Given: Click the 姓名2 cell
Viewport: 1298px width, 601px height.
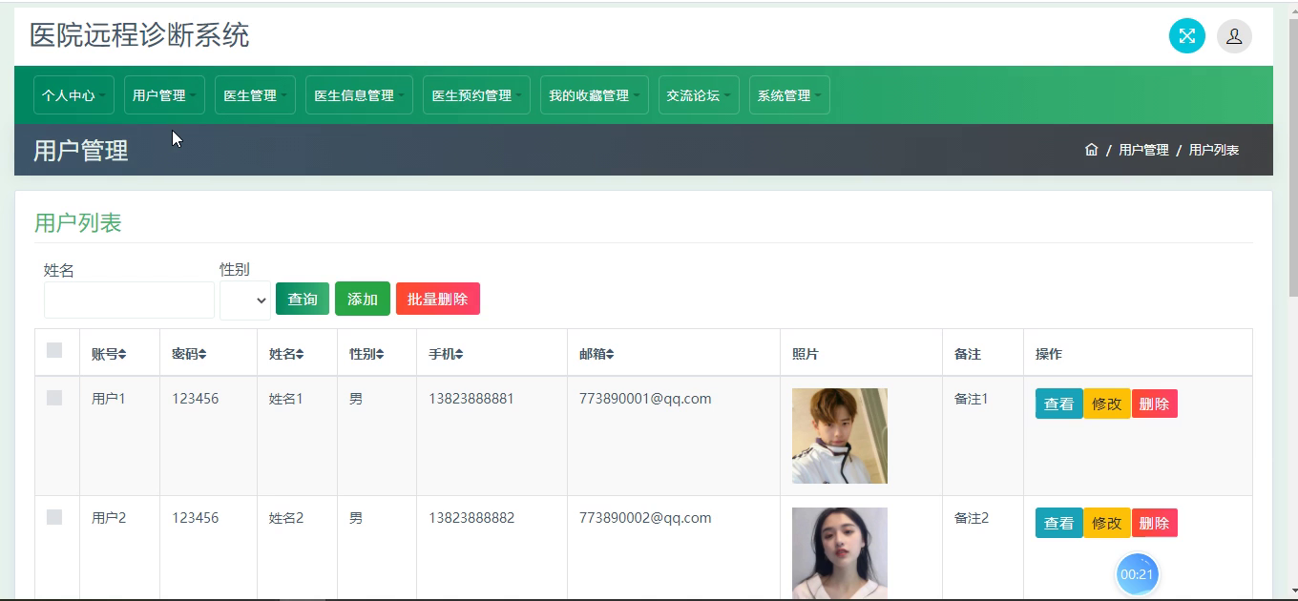Looking at the screenshot, I should pyautogui.click(x=286, y=518).
